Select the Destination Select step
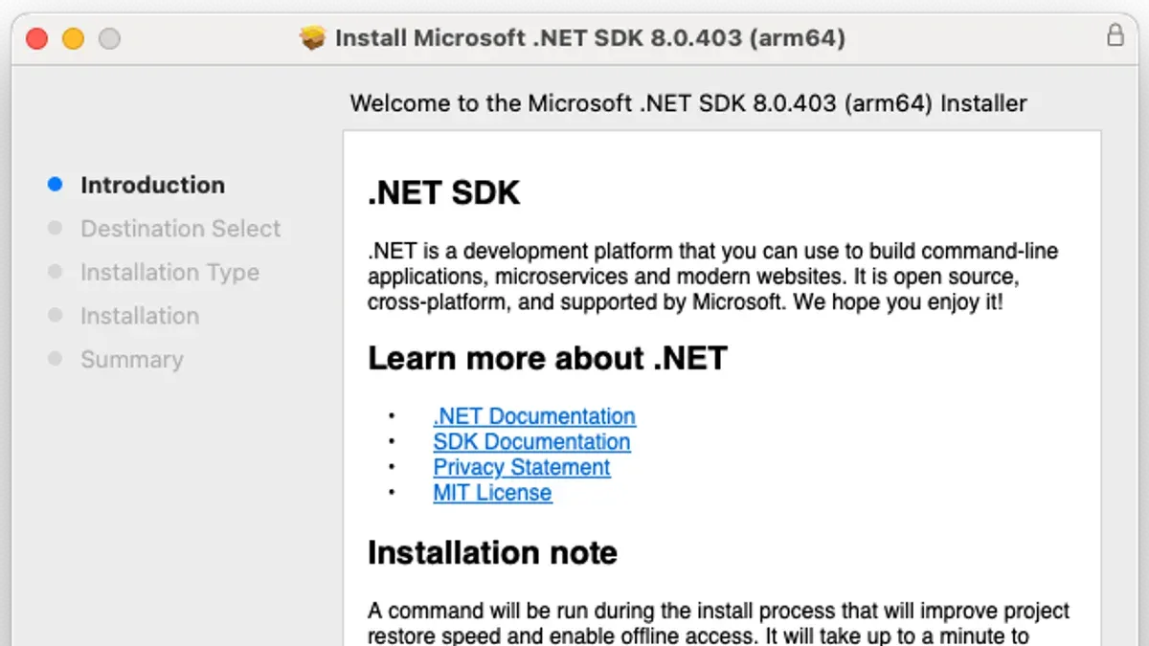 [181, 229]
